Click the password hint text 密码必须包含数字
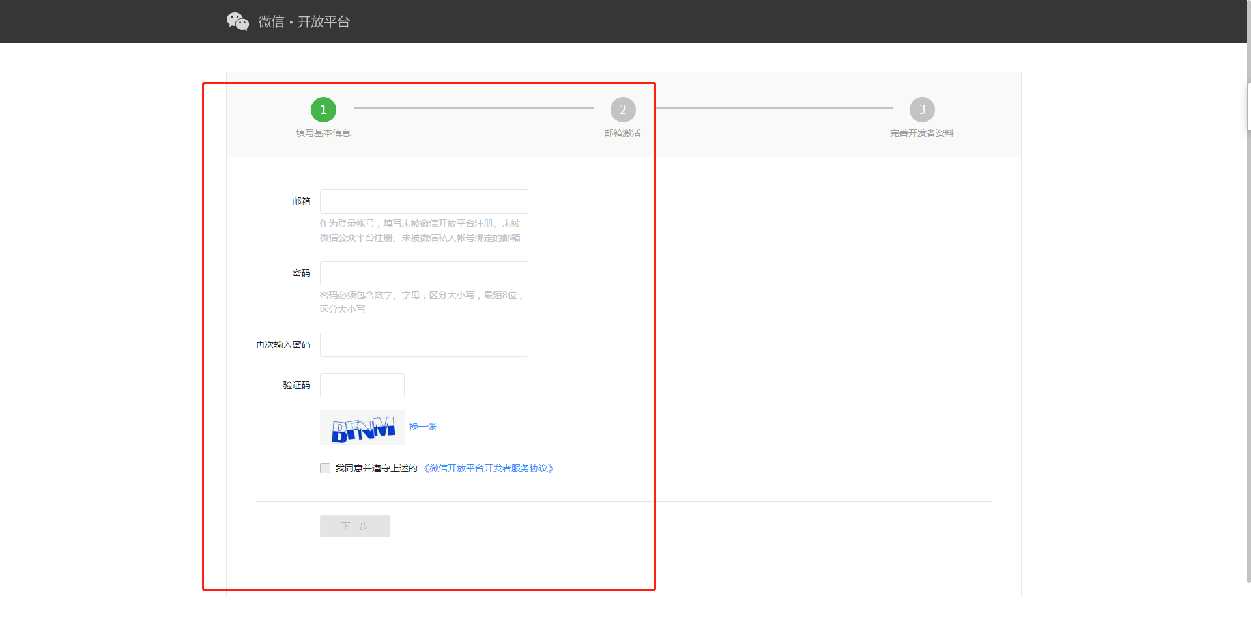This screenshot has height=631, width=1251. tap(422, 302)
